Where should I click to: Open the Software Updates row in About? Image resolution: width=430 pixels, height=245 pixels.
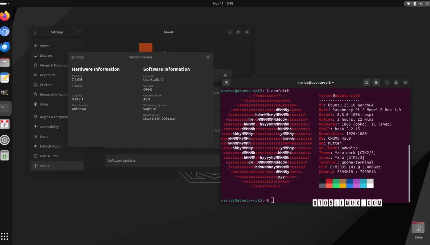pos(163,160)
